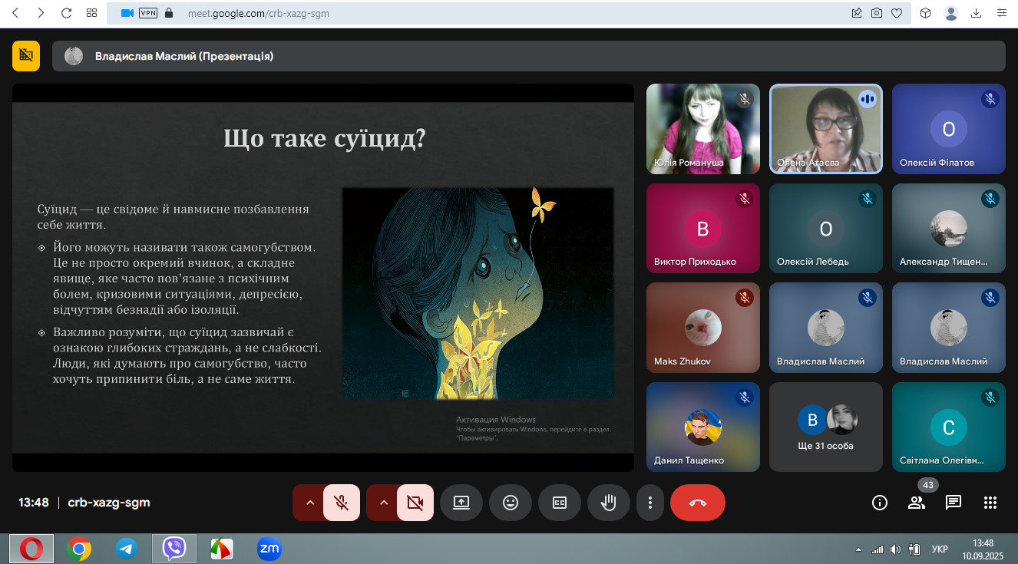
Task: Open the emoji reactions panel
Action: tap(511, 503)
